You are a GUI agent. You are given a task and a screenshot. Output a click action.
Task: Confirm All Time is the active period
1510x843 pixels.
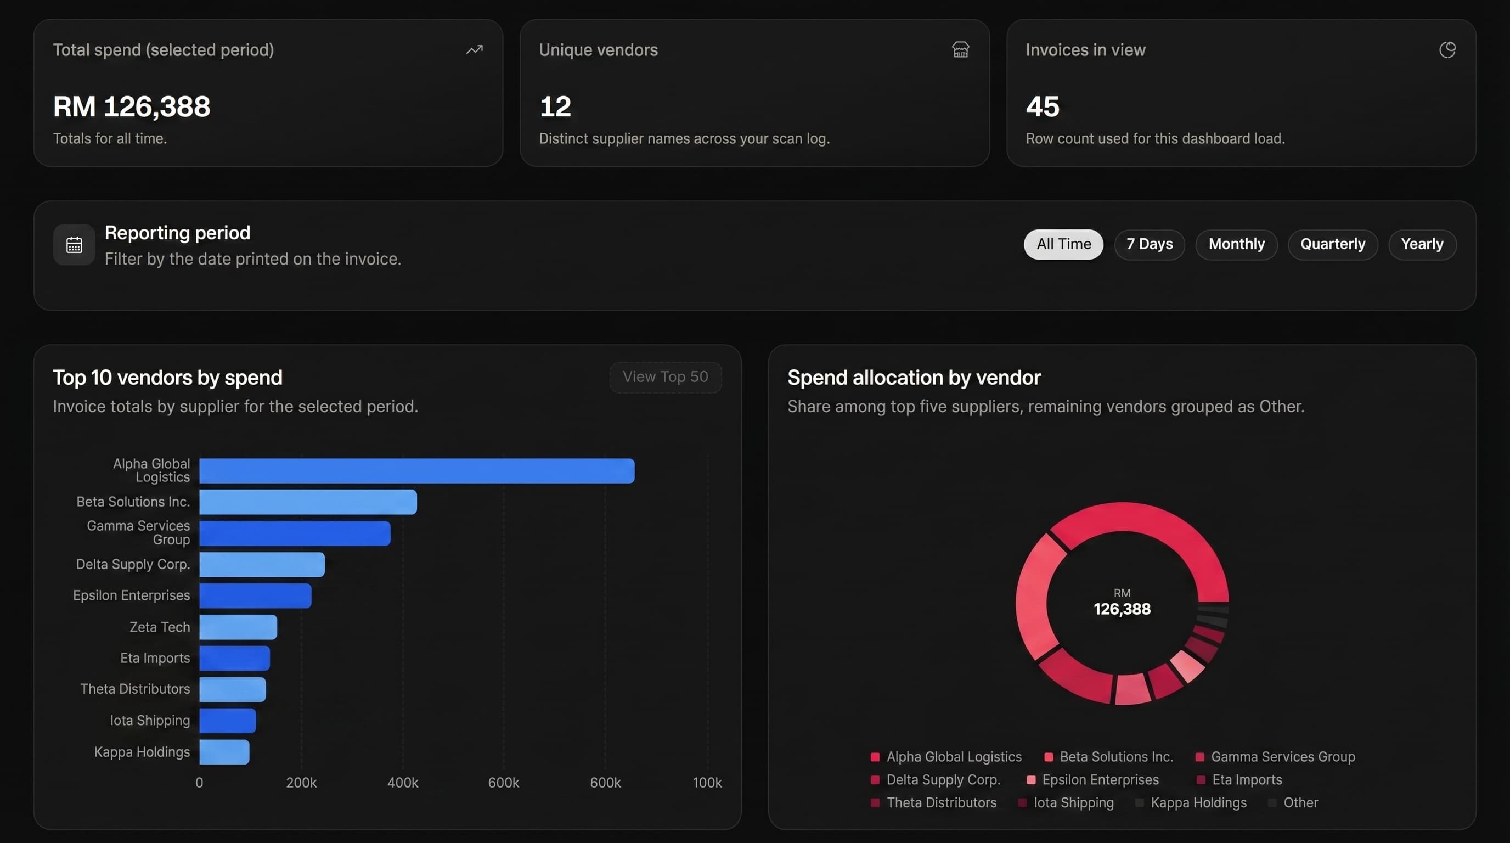click(1063, 244)
